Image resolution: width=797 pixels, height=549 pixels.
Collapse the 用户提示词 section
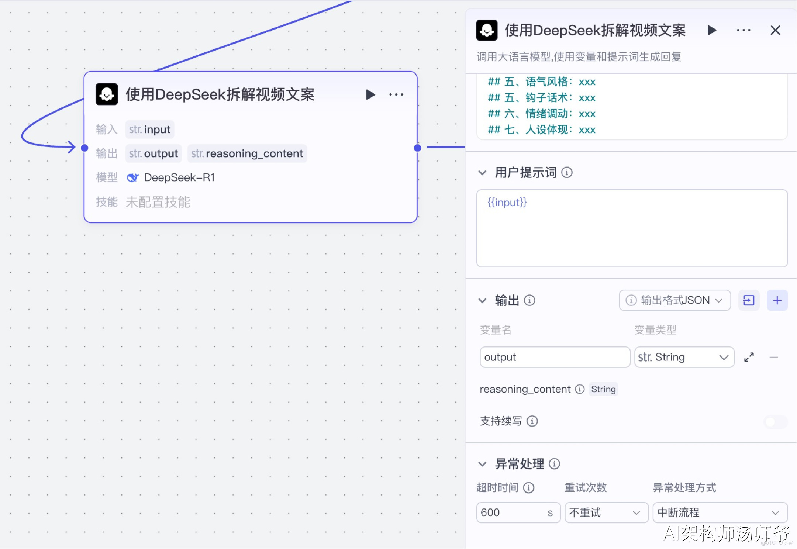click(x=482, y=173)
